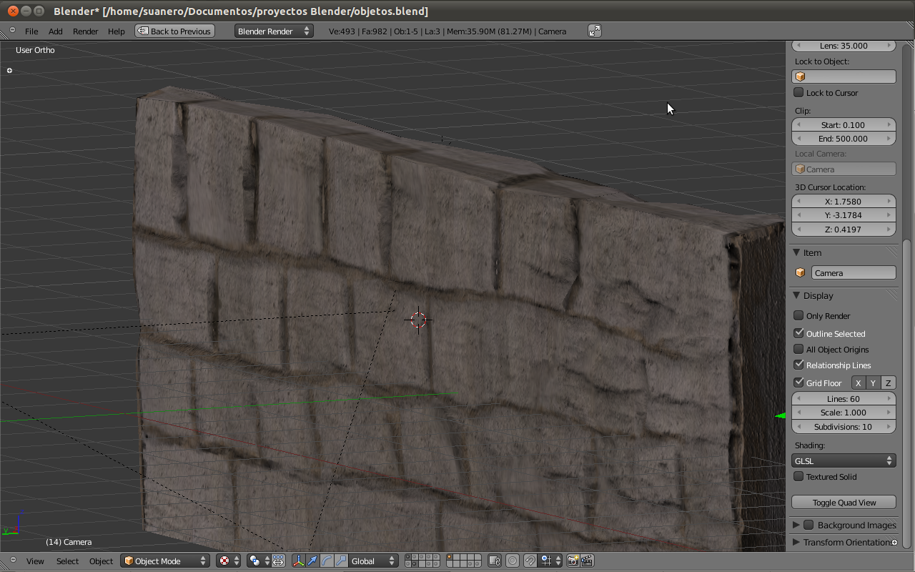Click the cube icon in Lock to Object field
Screen dimensions: 915x572
pyautogui.click(x=801, y=77)
